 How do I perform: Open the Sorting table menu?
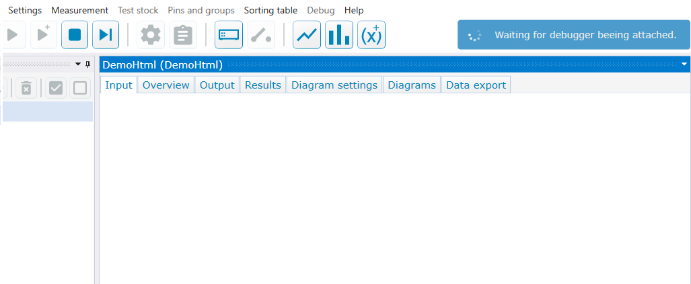click(270, 10)
